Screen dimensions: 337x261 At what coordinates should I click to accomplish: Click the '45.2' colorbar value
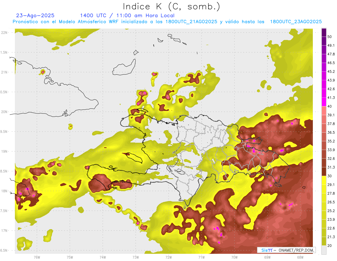tap(331, 72)
